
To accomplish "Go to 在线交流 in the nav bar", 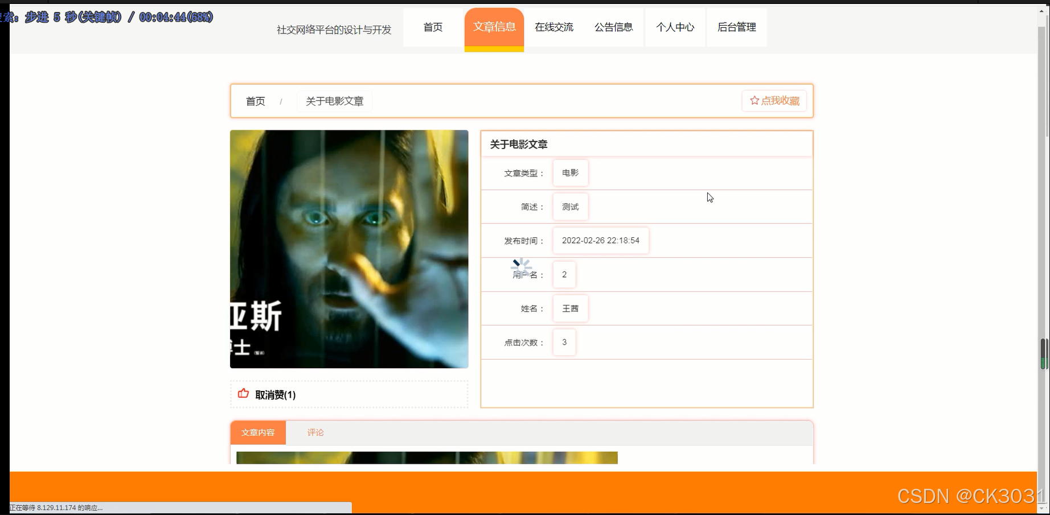I will point(554,27).
